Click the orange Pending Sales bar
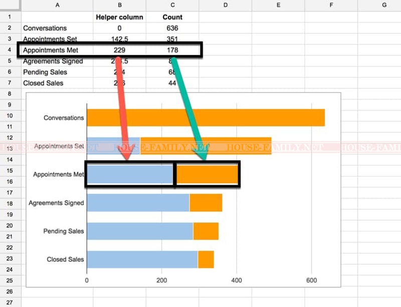 (x=206, y=231)
